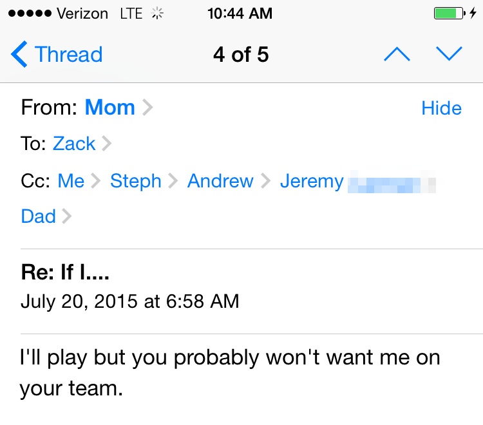
Task: Open recipient Zack's contact
Action: point(74,144)
